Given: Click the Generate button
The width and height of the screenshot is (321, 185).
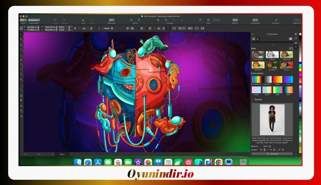Looking at the screenshot, I should (x=272, y=154).
